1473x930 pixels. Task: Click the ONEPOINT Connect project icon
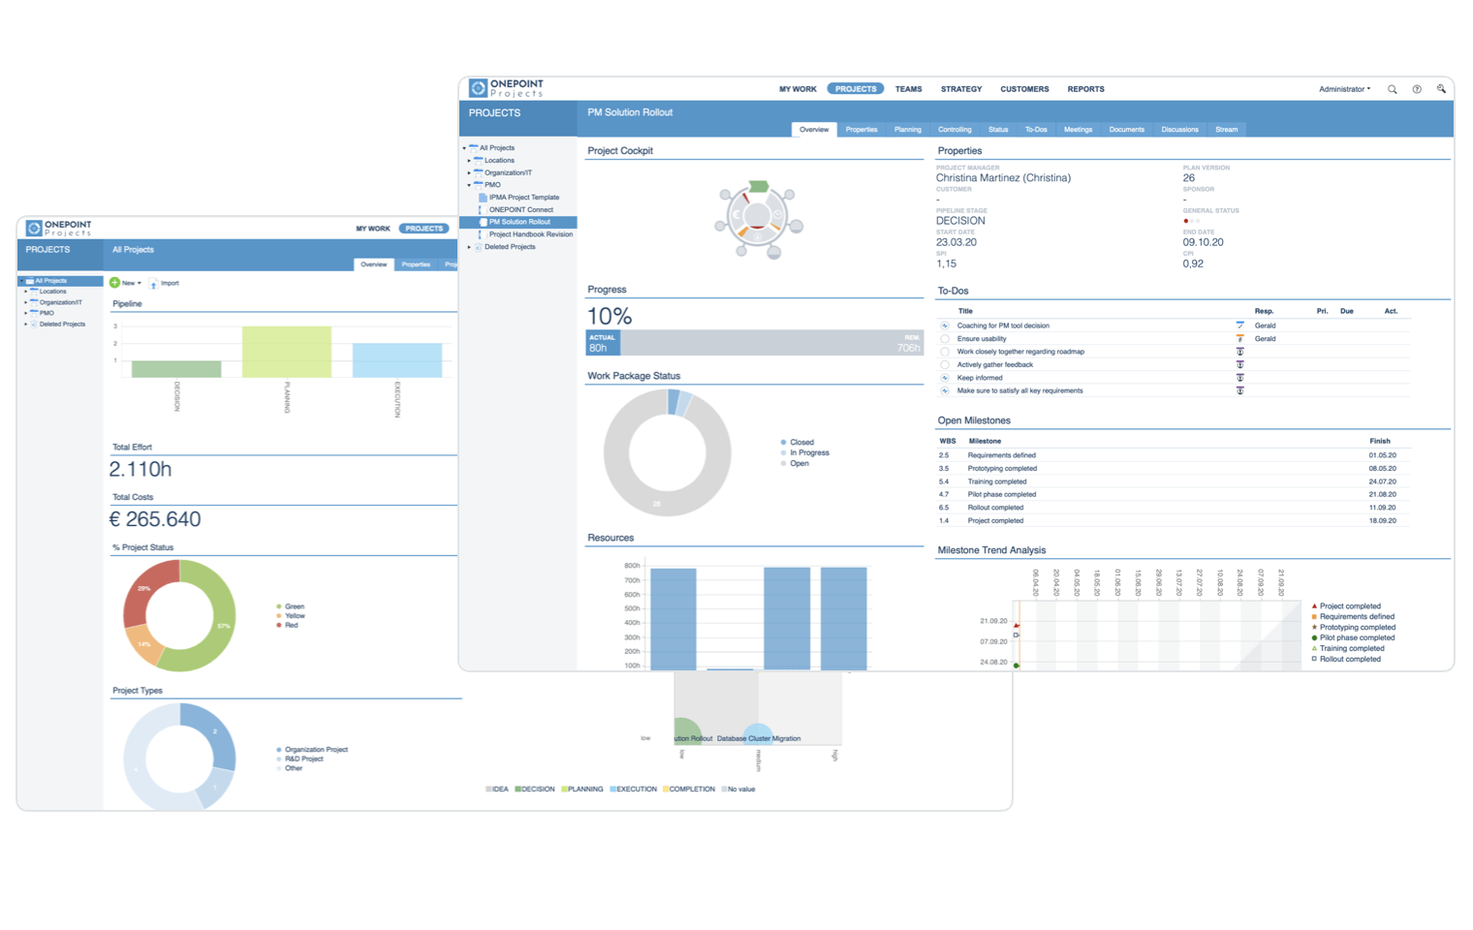482,210
